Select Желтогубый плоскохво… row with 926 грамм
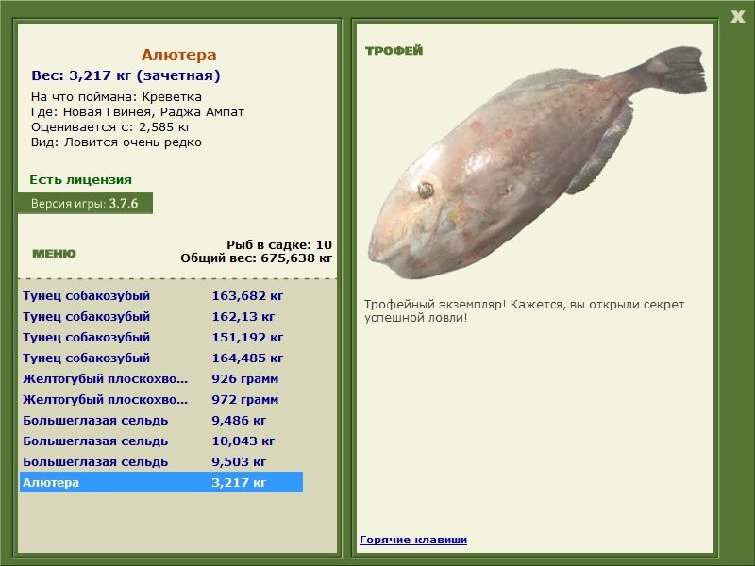 pos(160,379)
